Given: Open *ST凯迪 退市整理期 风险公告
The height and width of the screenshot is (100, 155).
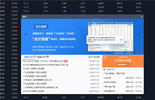Looking at the screenshot, I should (37, 80).
